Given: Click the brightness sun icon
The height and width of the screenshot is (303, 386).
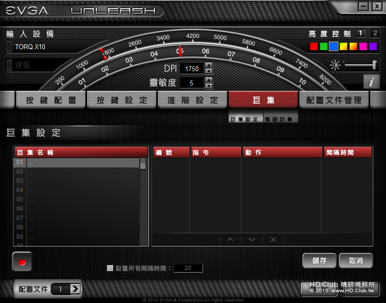Looking at the screenshot, I should (x=335, y=65).
